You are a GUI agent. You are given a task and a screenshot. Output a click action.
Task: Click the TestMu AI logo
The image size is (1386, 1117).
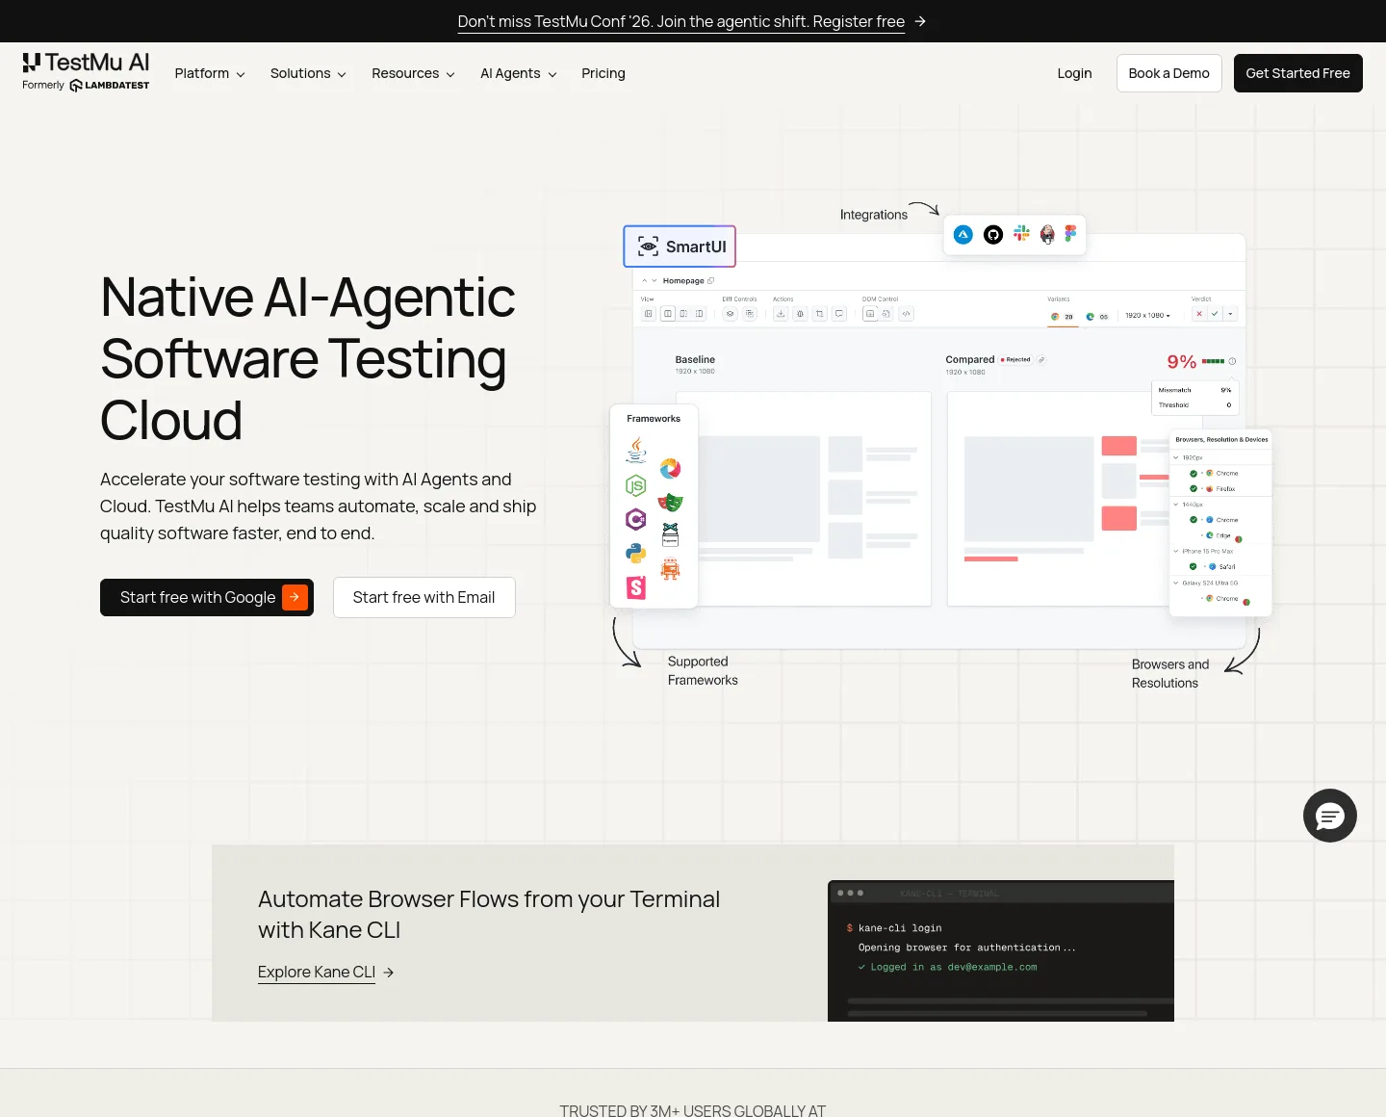[x=86, y=72]
